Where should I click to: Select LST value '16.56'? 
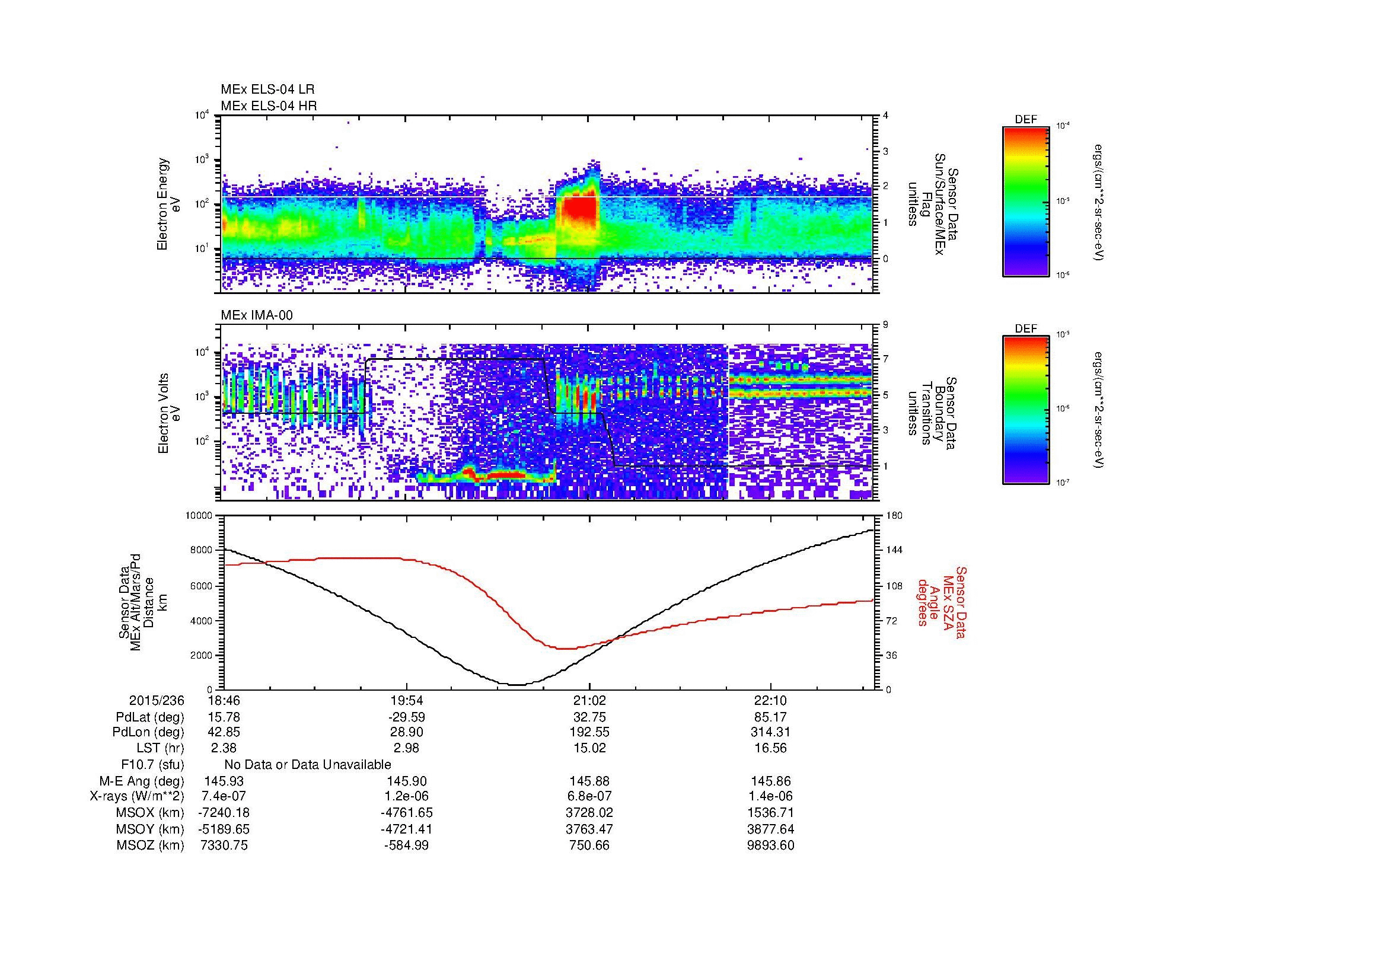pos(771,748)
